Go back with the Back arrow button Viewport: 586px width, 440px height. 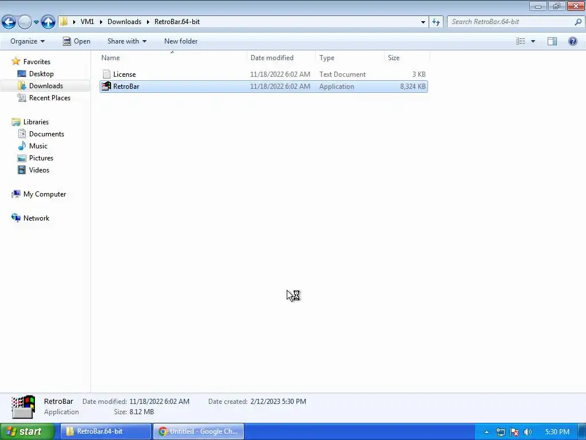click(9, 22)
